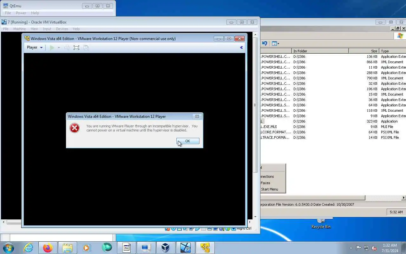Click the green power-on play icon
The height and width of the screenshot is (254, 406).
click(x=52, y=48)
